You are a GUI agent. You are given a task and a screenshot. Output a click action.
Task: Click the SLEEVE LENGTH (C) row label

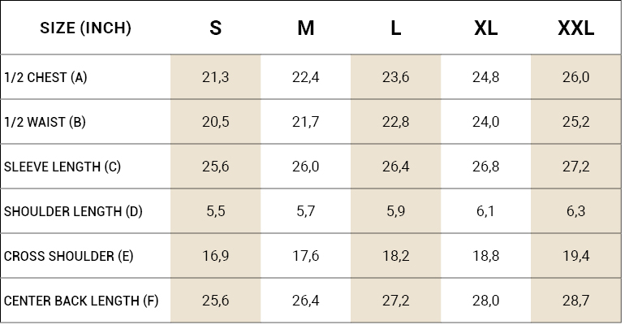(62, 167)
